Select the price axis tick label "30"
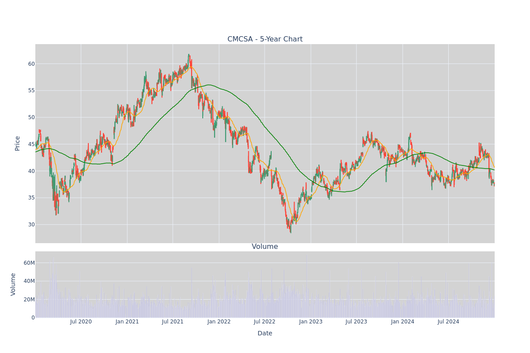530x353 pixels. tap(31, 225)
